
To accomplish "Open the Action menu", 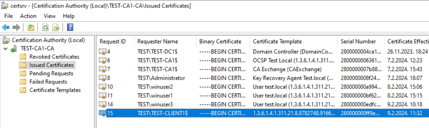I will pos(28,16).
